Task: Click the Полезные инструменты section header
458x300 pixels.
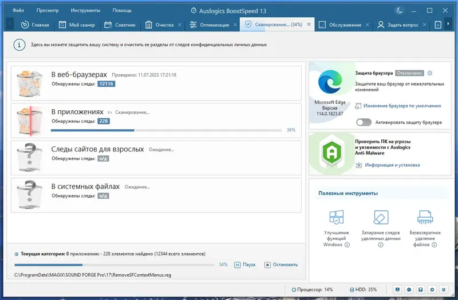Action: click(x=348, y=193)
